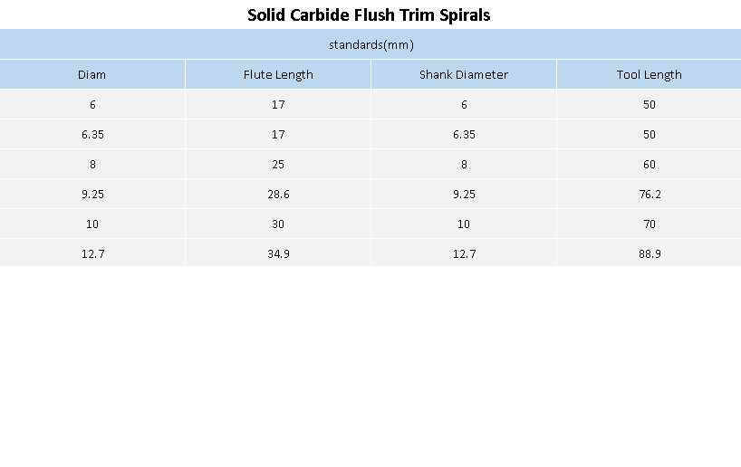Click the "Solid Carbide Flush Trim Spirals" title
Screen dimensions: 741x467
click(369, 15)
